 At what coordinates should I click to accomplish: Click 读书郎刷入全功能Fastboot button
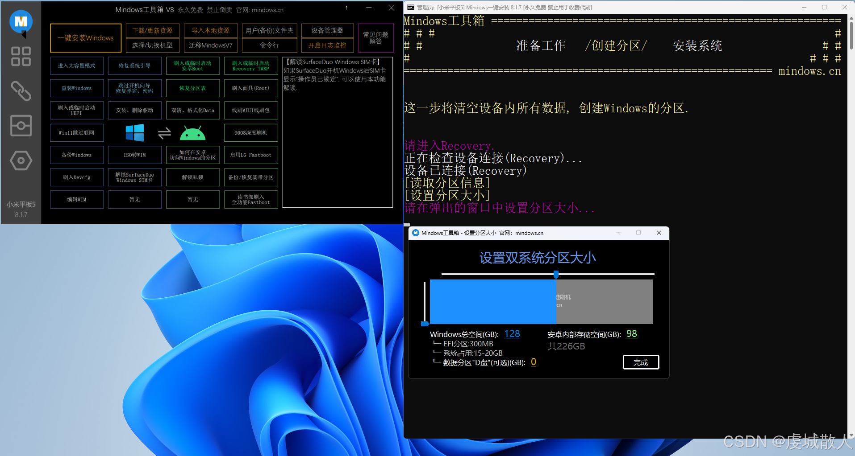coord(251,199)
